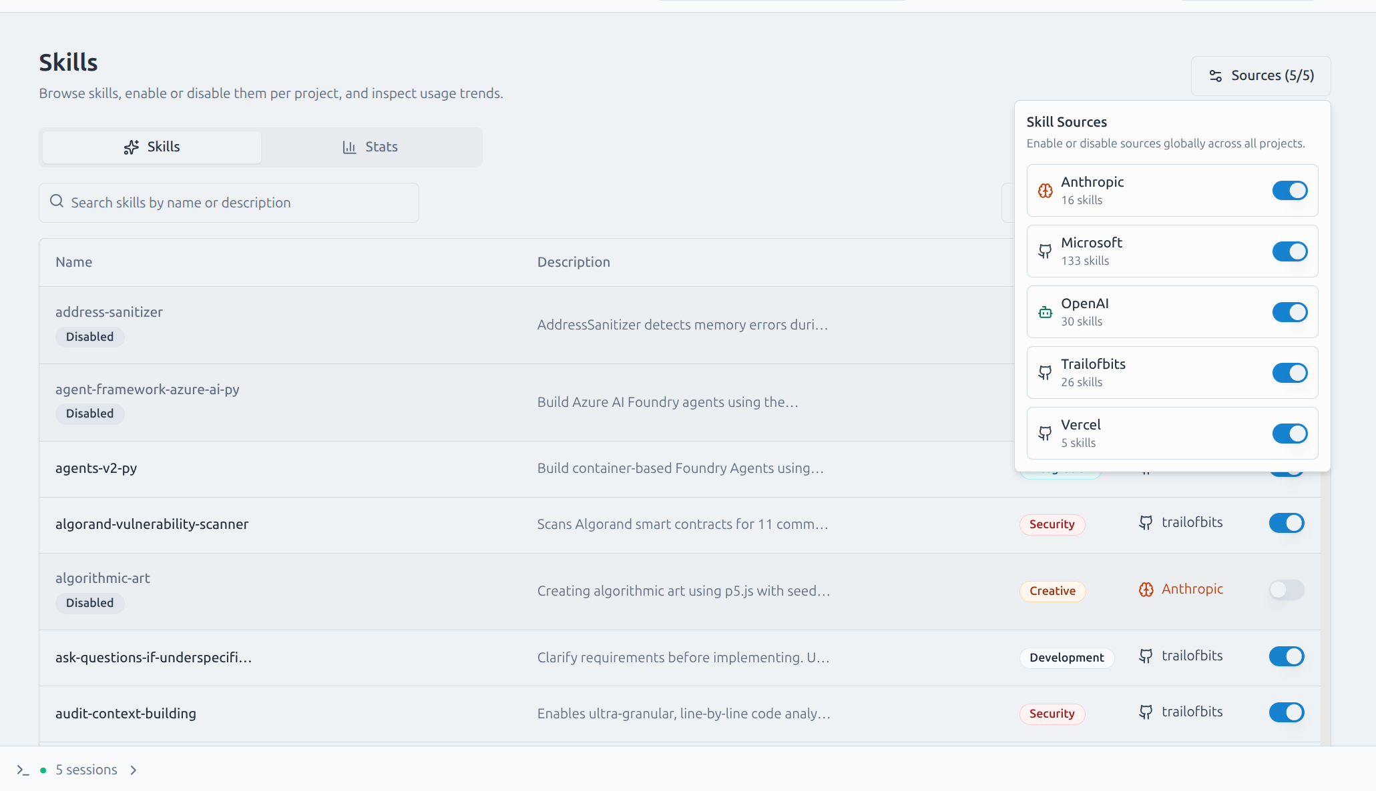Click the Build Azure AI Foundry description
Screen dimensions: 1376x791
pos(668,402)
